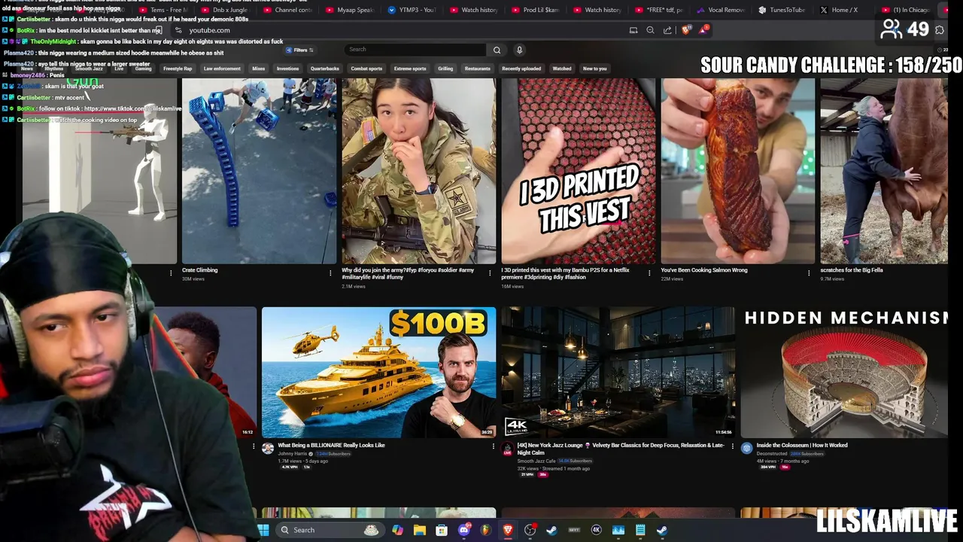Open options menu for Crate Climbing short

330,273
